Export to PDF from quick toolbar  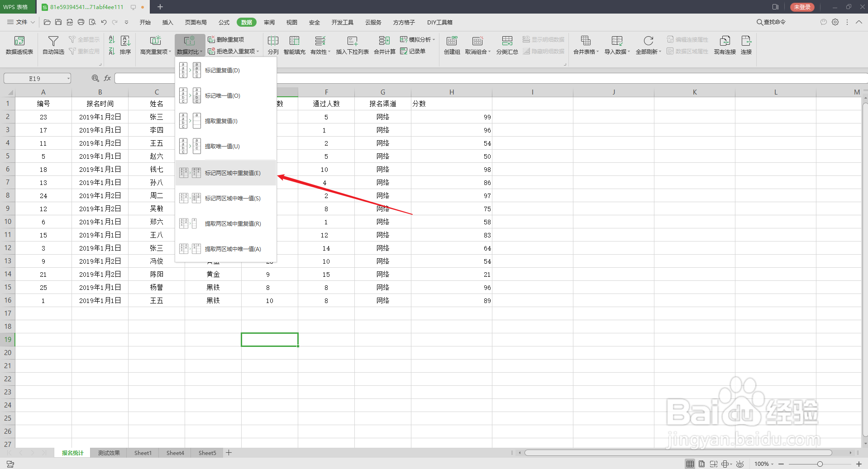pos(70,22)
